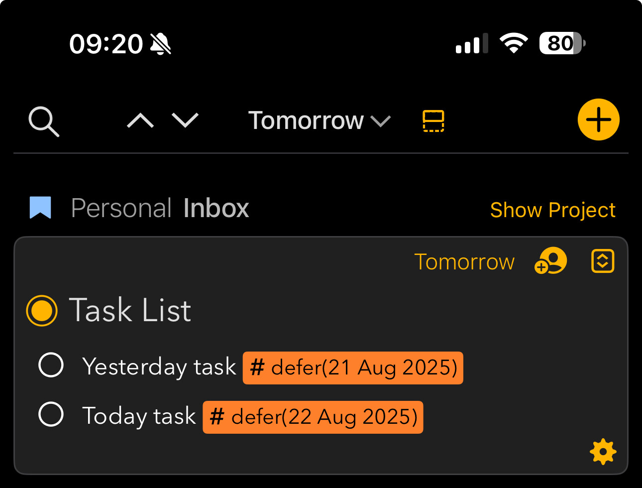This screenshot has height=488, width=642.
Task: Check off the Yesterday task circle
Action: [x=51, y=365]
